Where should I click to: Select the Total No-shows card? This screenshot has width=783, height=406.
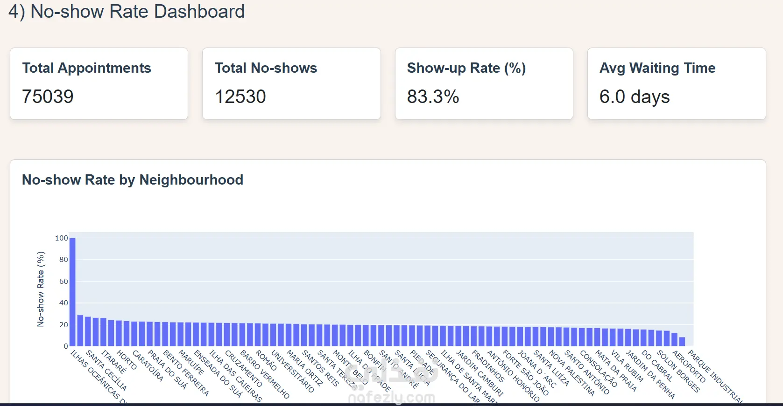tap(291, 84)
